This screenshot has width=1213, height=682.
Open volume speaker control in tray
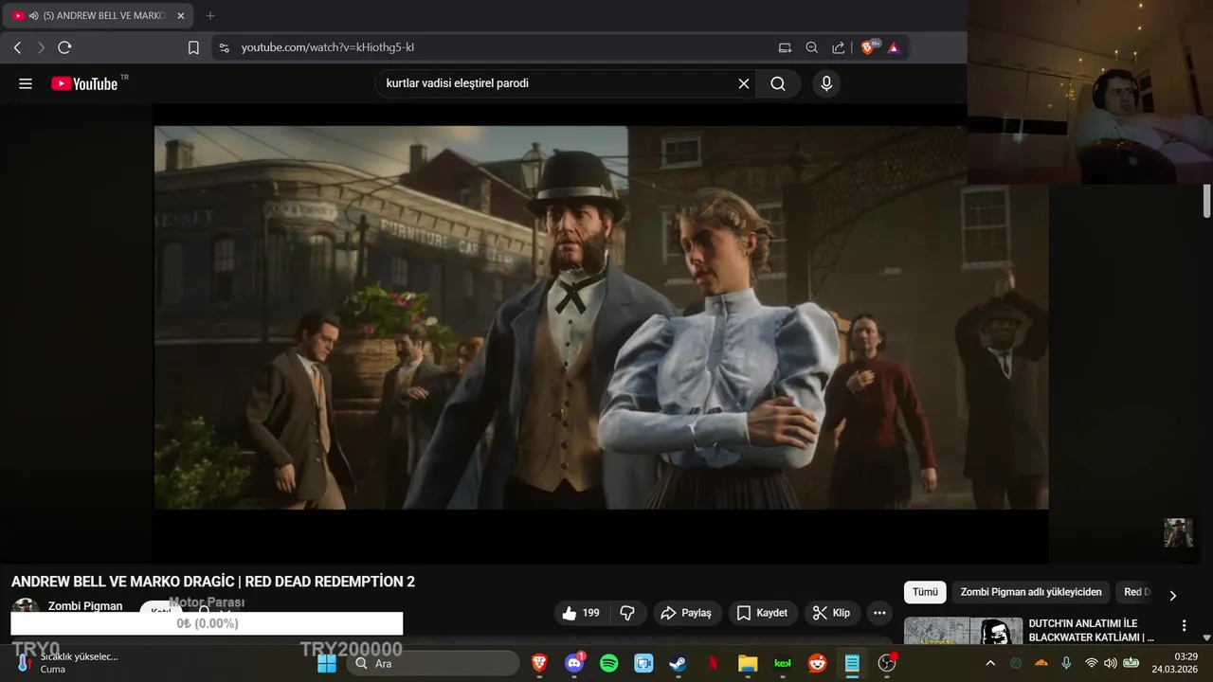tap(1111, 663)
